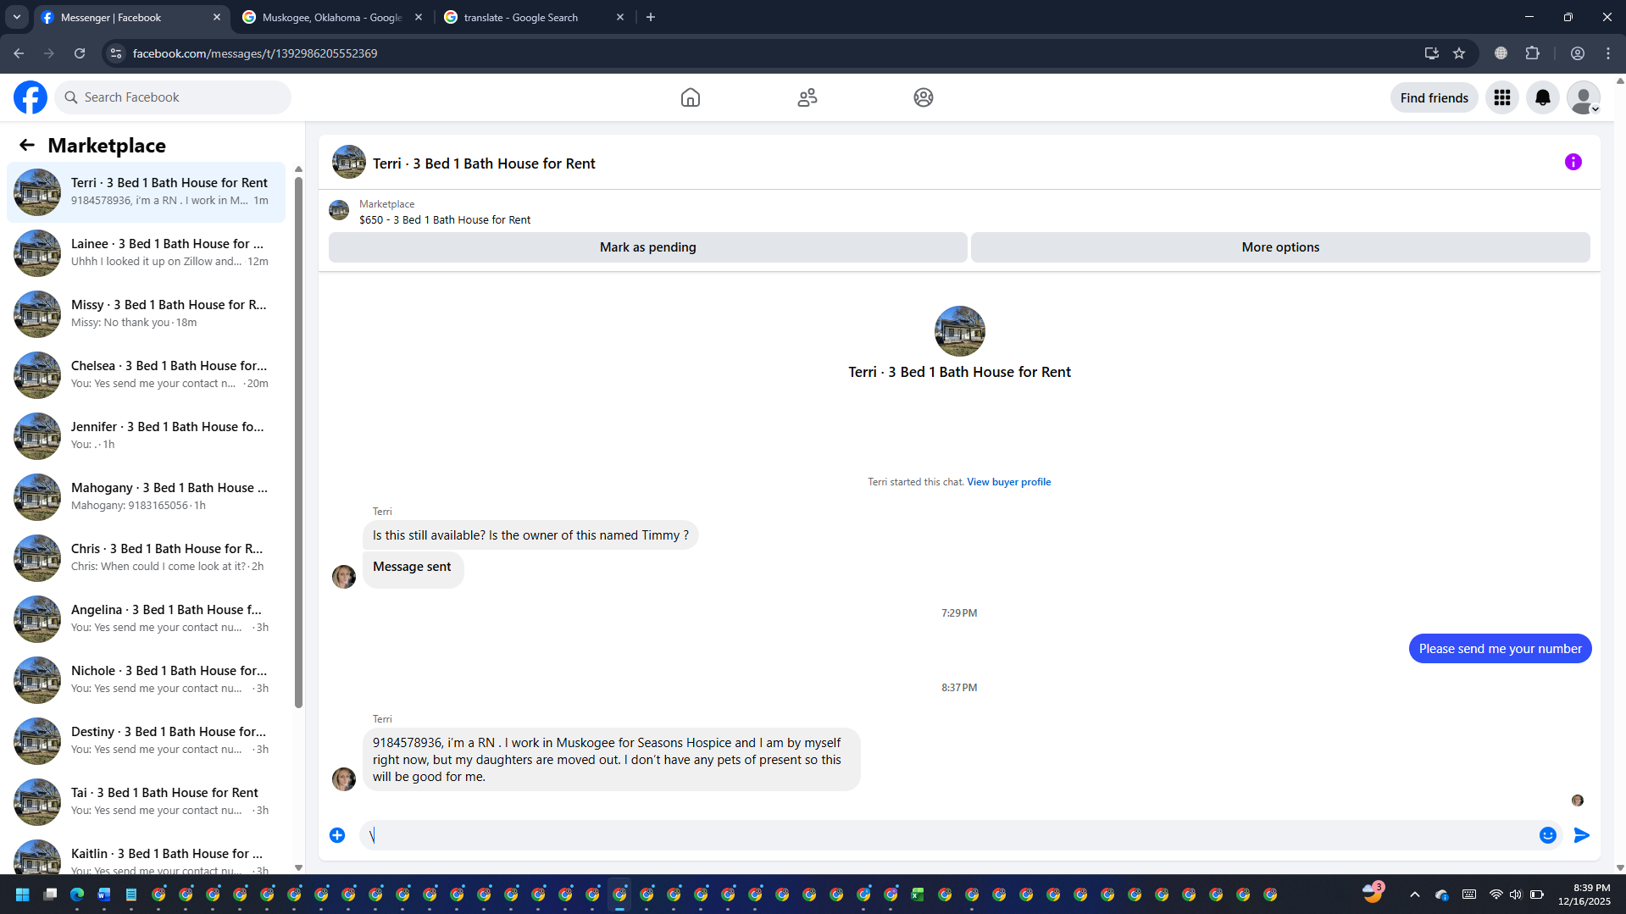Click the browser address bar URL
The width and height of the screenshot is (1626, 914).
[x=255, y=53]
